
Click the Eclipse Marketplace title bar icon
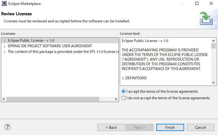tap(4, 3)
